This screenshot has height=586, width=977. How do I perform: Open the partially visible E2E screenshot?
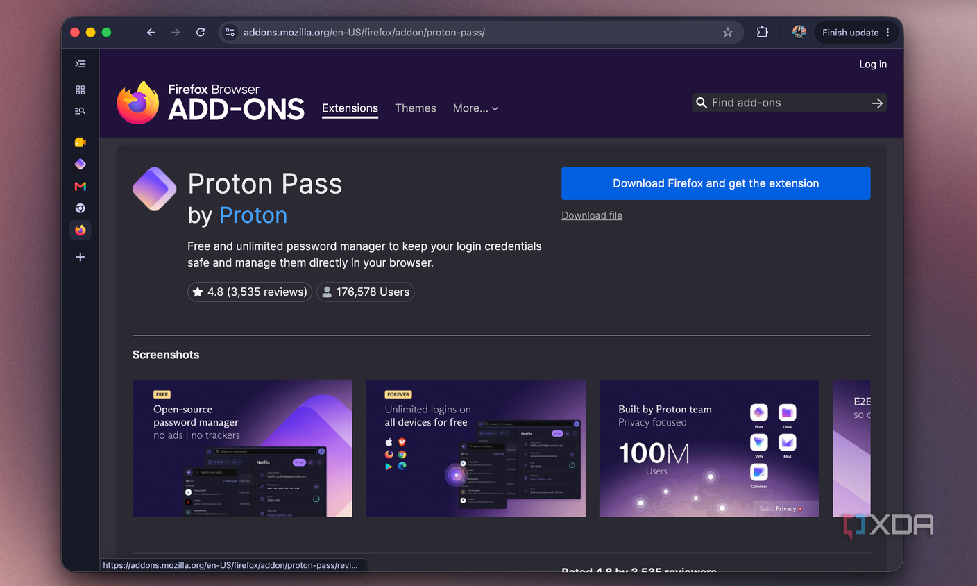point(851,448)
